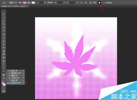This screenshot has height=100, width=137.
Task: Select the Move tool
Action: [4, 14]
